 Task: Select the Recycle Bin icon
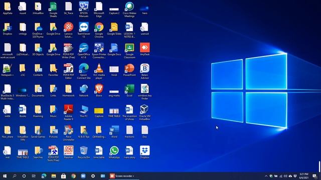click(x=84, y=152)
